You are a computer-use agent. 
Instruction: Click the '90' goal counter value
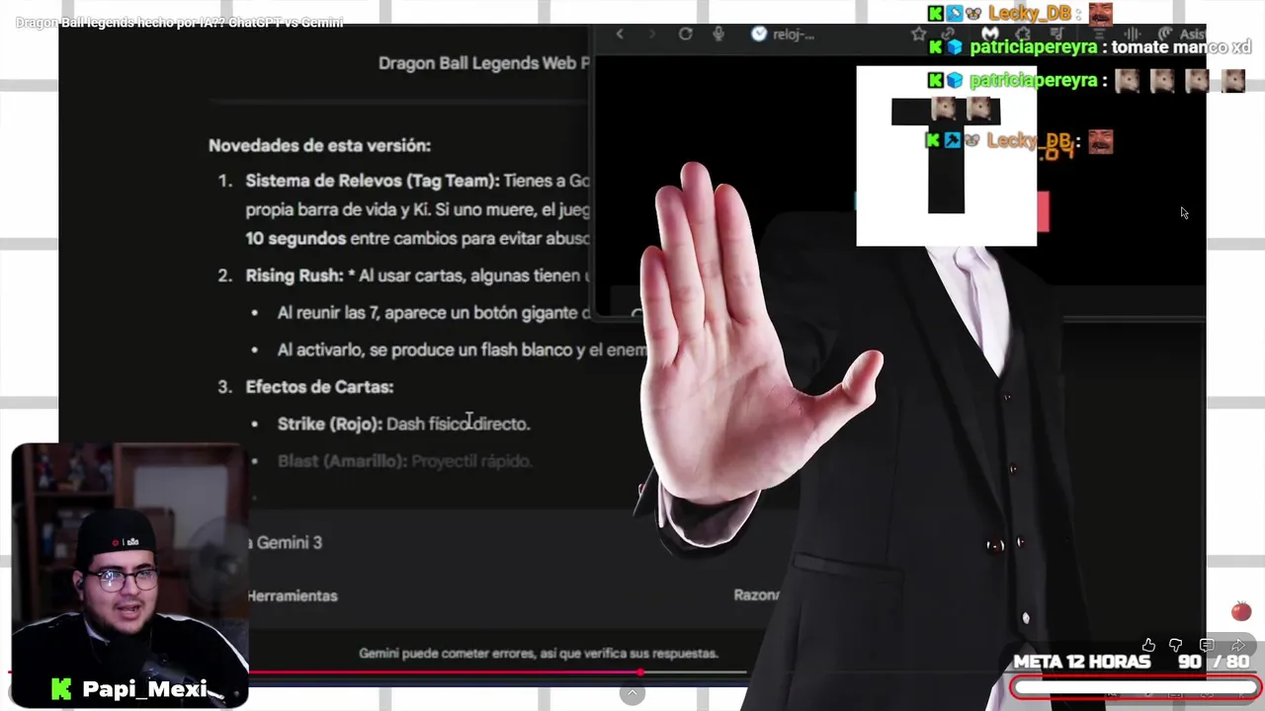[1189, 662]
